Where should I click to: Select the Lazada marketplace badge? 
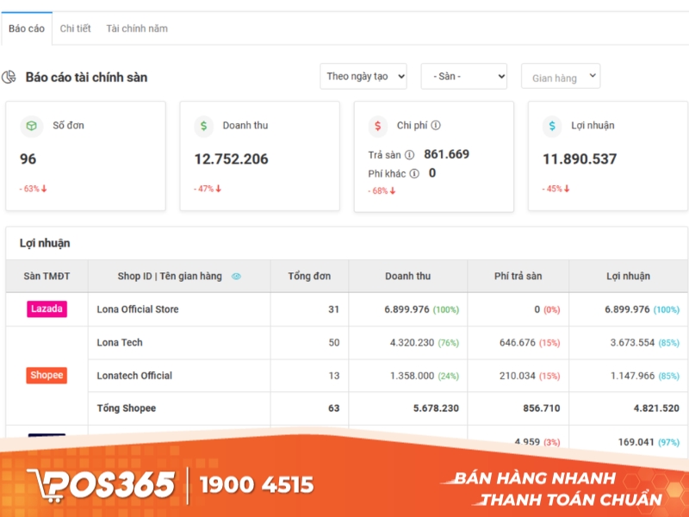coord(46,309)
